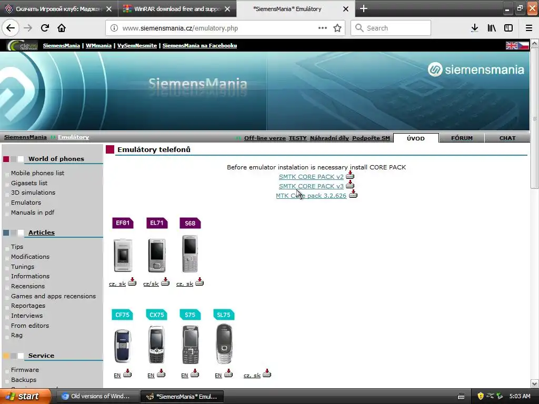The height and width of the screenshot is (404, 539).
Task: Open MTK Core pack 3.2.626 link
Action: 311,196
